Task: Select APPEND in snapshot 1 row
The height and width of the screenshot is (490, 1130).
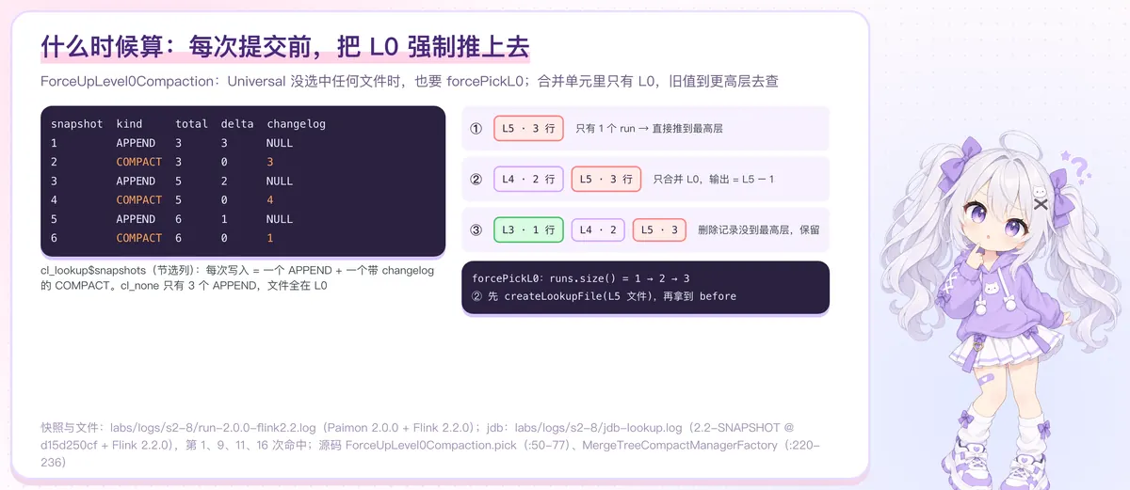Action: tap(136, 143)
